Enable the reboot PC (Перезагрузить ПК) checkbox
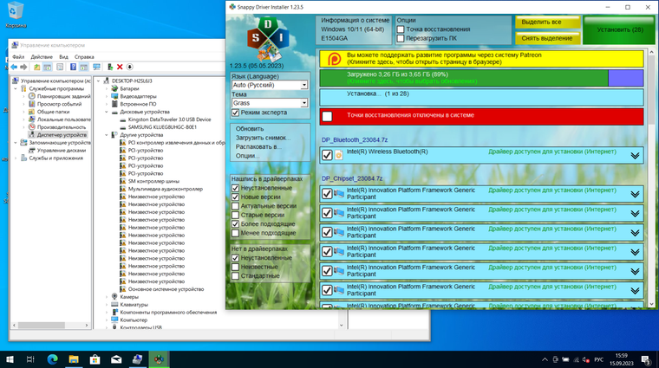Viewport: 659px width, 368px height. point(401,39)
